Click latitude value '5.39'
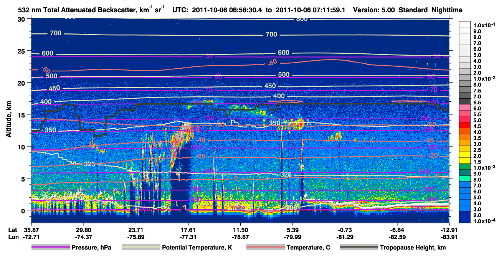This screenshot has height=256, width=499. pos(292,230)
